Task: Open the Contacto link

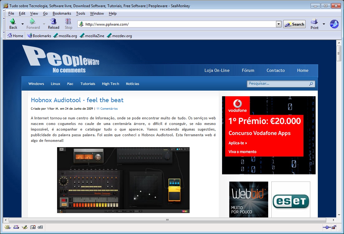Action: click(276, 71)
